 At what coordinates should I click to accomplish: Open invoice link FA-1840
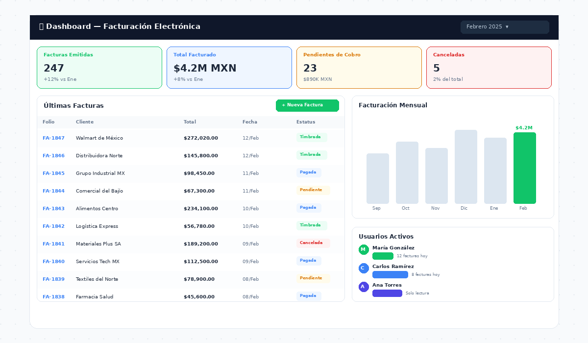tap(53, 262)
